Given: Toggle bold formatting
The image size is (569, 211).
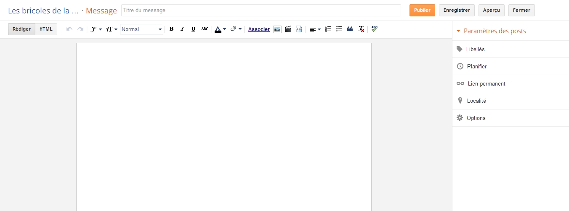Looking at the screenshot, I should (171, 29).
